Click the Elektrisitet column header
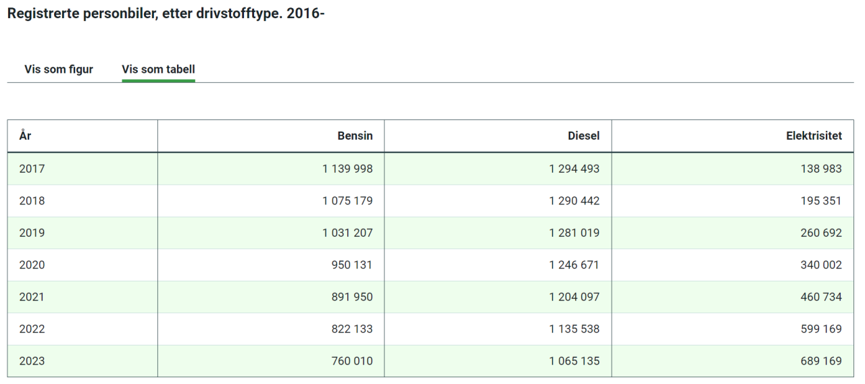The width and height of the screenshot is (865, 384). [814, 136]
